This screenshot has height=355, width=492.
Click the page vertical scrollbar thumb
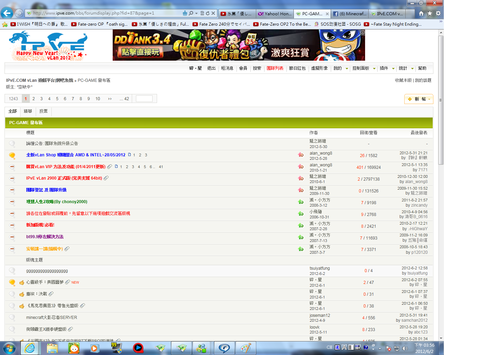point(441,100)
